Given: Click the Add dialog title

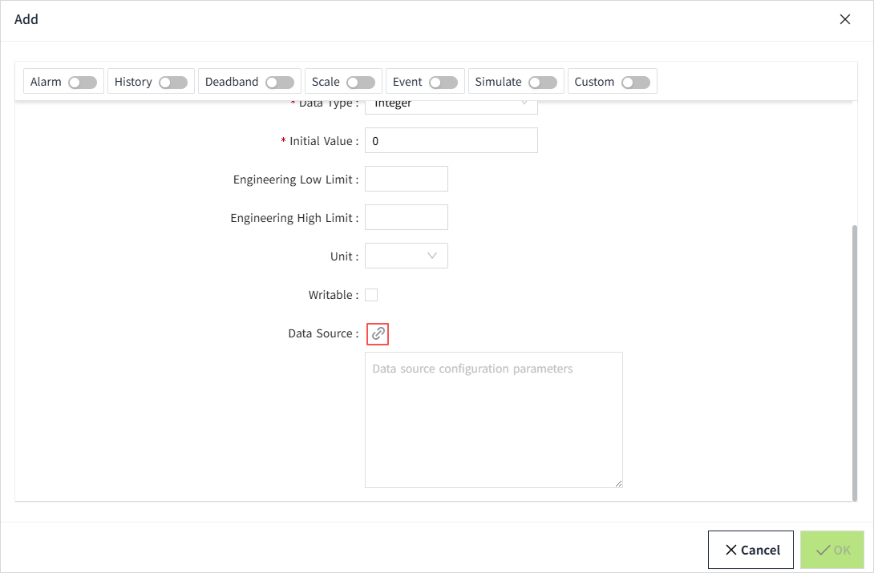Looking at the screenshot, I should (x=26, y=19).
